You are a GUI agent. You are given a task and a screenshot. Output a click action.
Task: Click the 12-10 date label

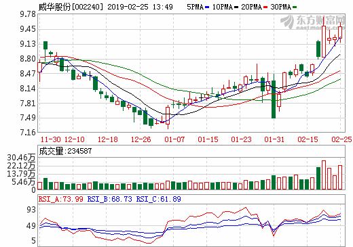pyautogui.click(x=75, y=139)
